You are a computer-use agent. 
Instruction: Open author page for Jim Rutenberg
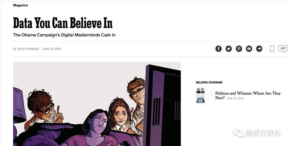(28, 49)
